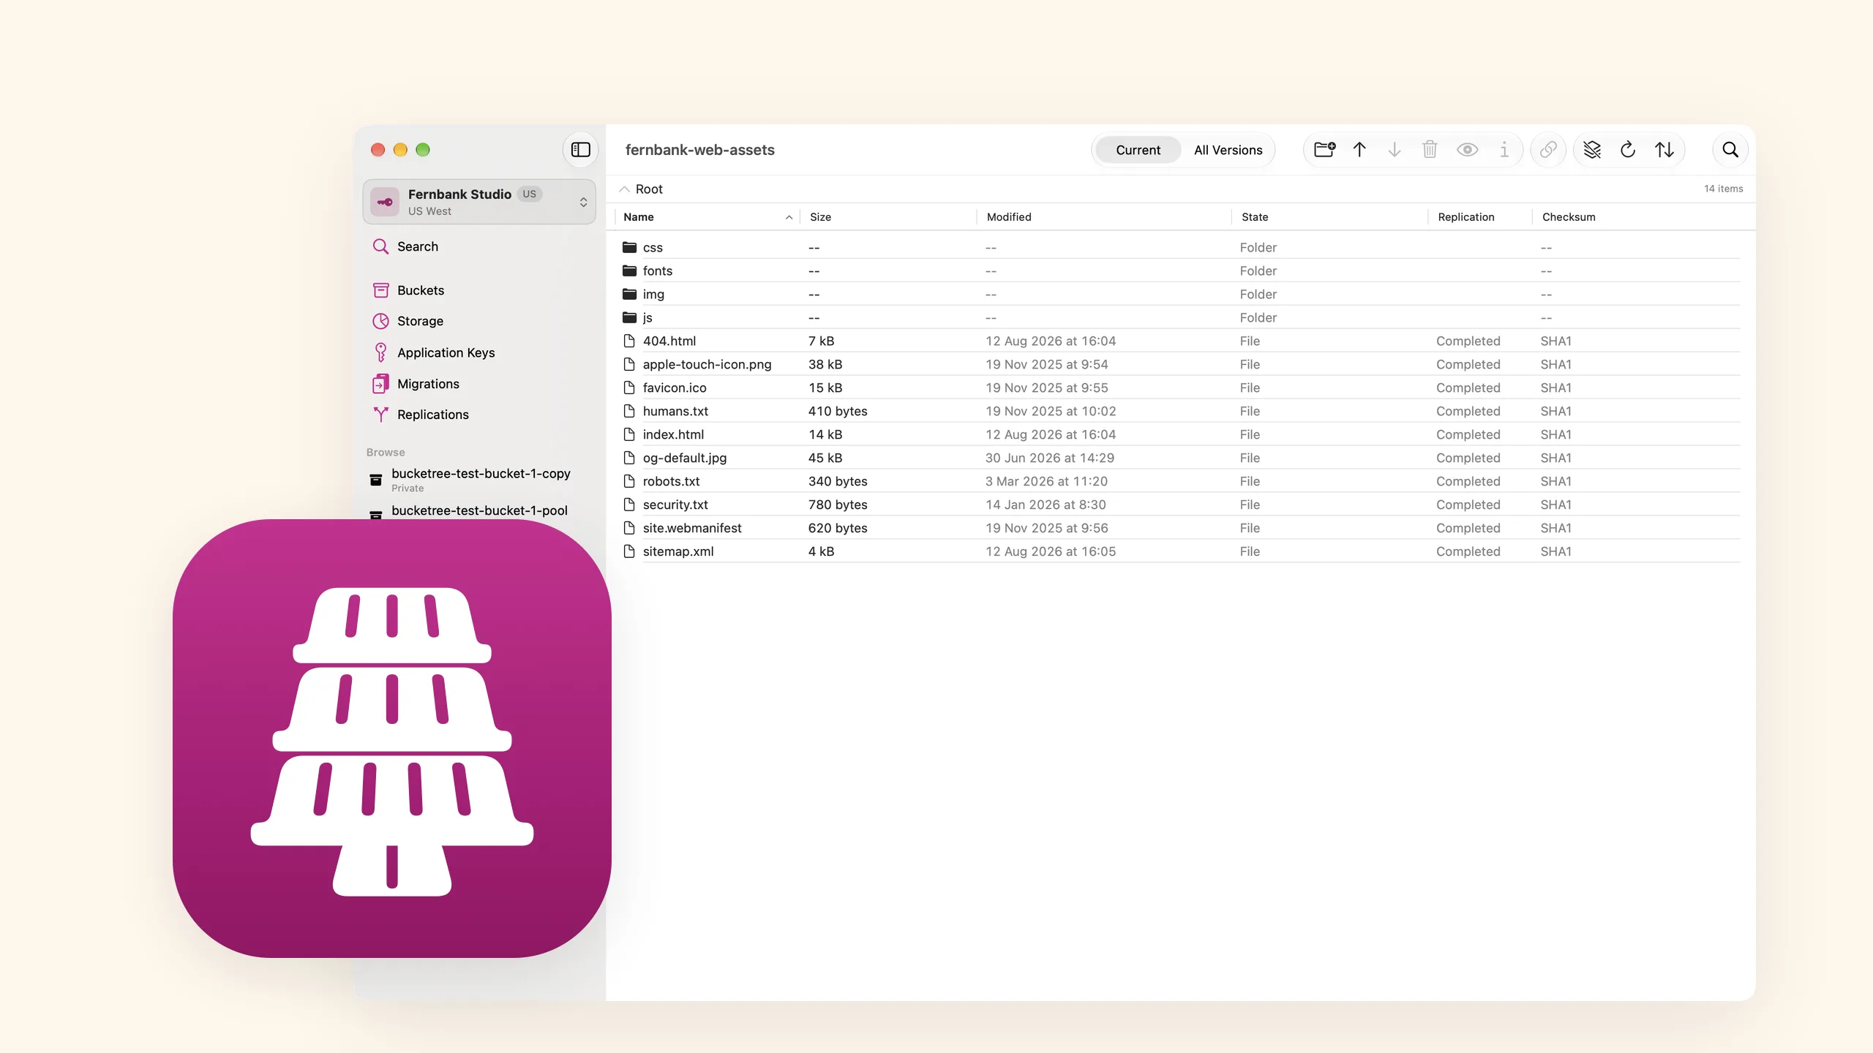Click the Buckets sidebar icon
The width and height of the screenshot is (1873, 1053).
coord(380,290)
